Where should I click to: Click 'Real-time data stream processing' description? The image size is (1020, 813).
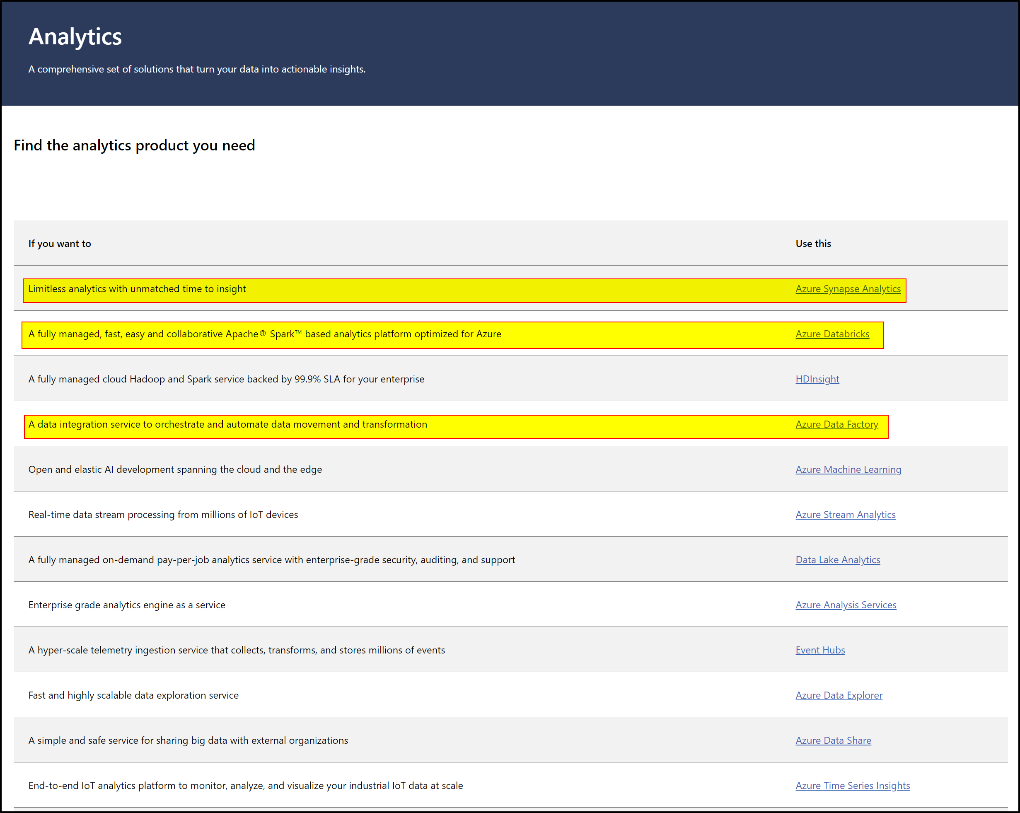coord(163,514)
